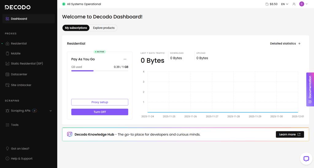Image resolution: width=314 pixels, height=168 pixels.
Task: Click the LAST 7 DAYS TRAFFIC label
Action: [153, 53]
